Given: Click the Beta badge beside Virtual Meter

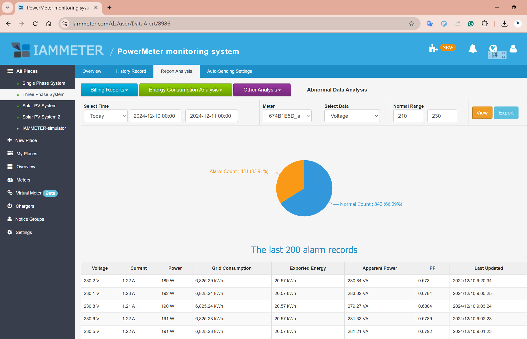Looking at the screenshot, I should tap(50, 193).
